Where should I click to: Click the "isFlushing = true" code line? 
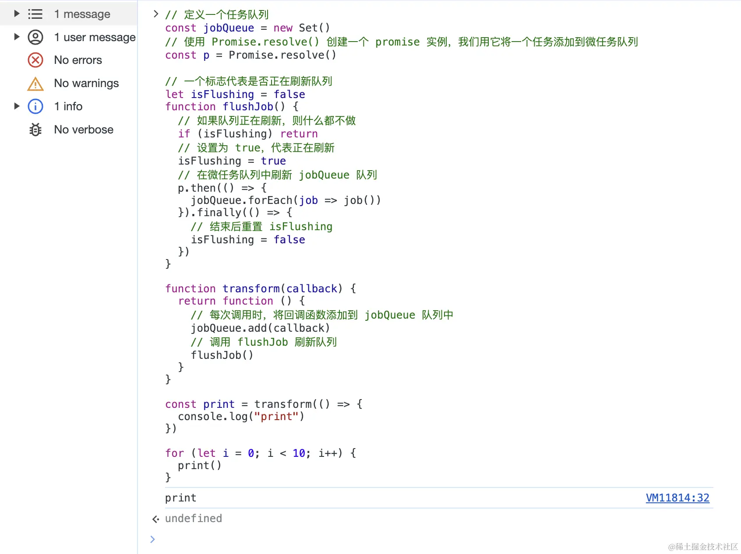coord(232,161)
